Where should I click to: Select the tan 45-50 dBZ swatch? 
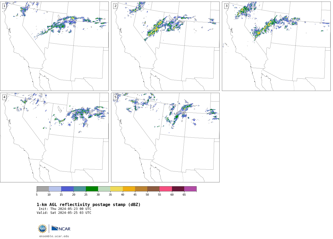pyautogui.click(x=141, y=189)
